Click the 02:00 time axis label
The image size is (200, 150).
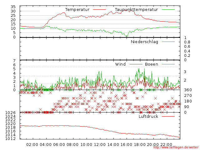click(x=32, y=145)
